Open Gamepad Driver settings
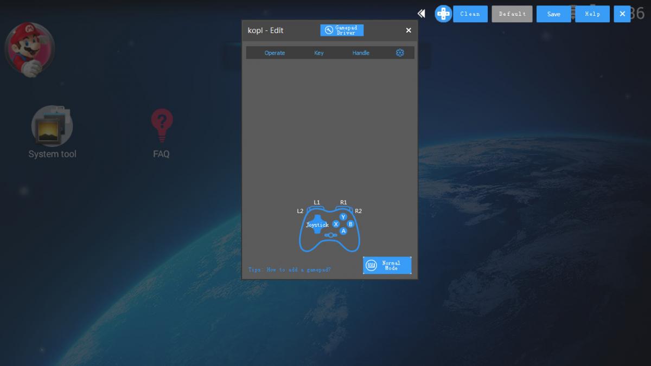This screenshot has width=651, height=366. (342, 30)
